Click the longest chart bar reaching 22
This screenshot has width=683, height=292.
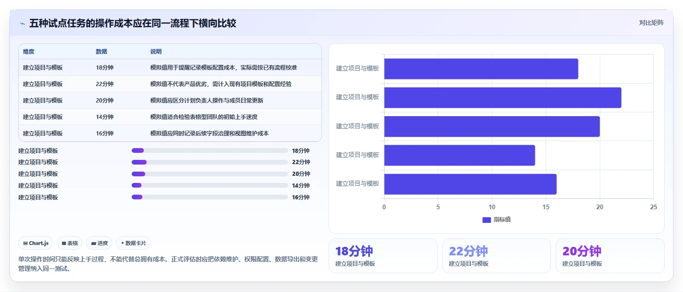click(x=502, y=97)
